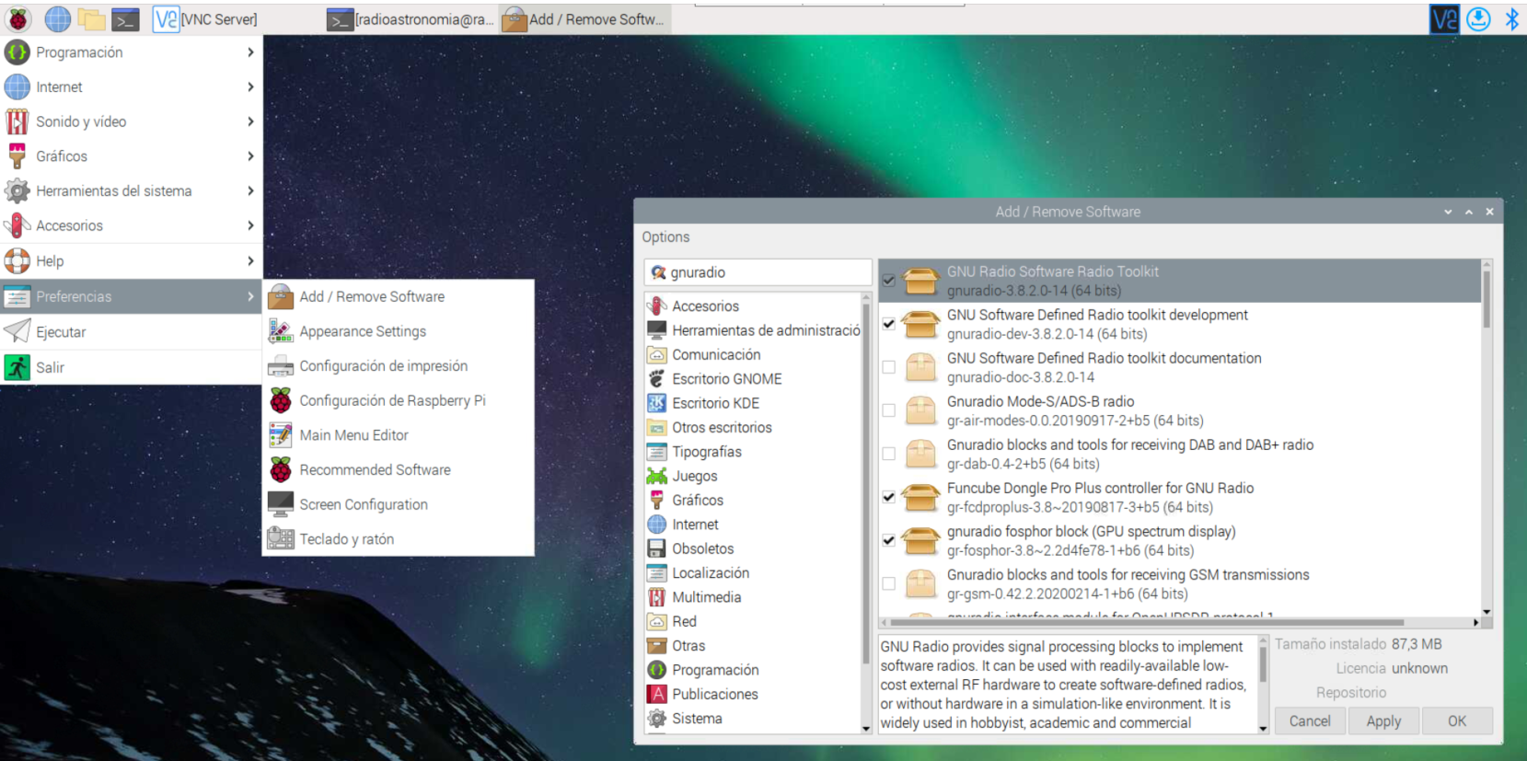Open Configuración de Raspberry Pi
The width and height of the screenshot is (1527, 761).
[x=399, y=400]
